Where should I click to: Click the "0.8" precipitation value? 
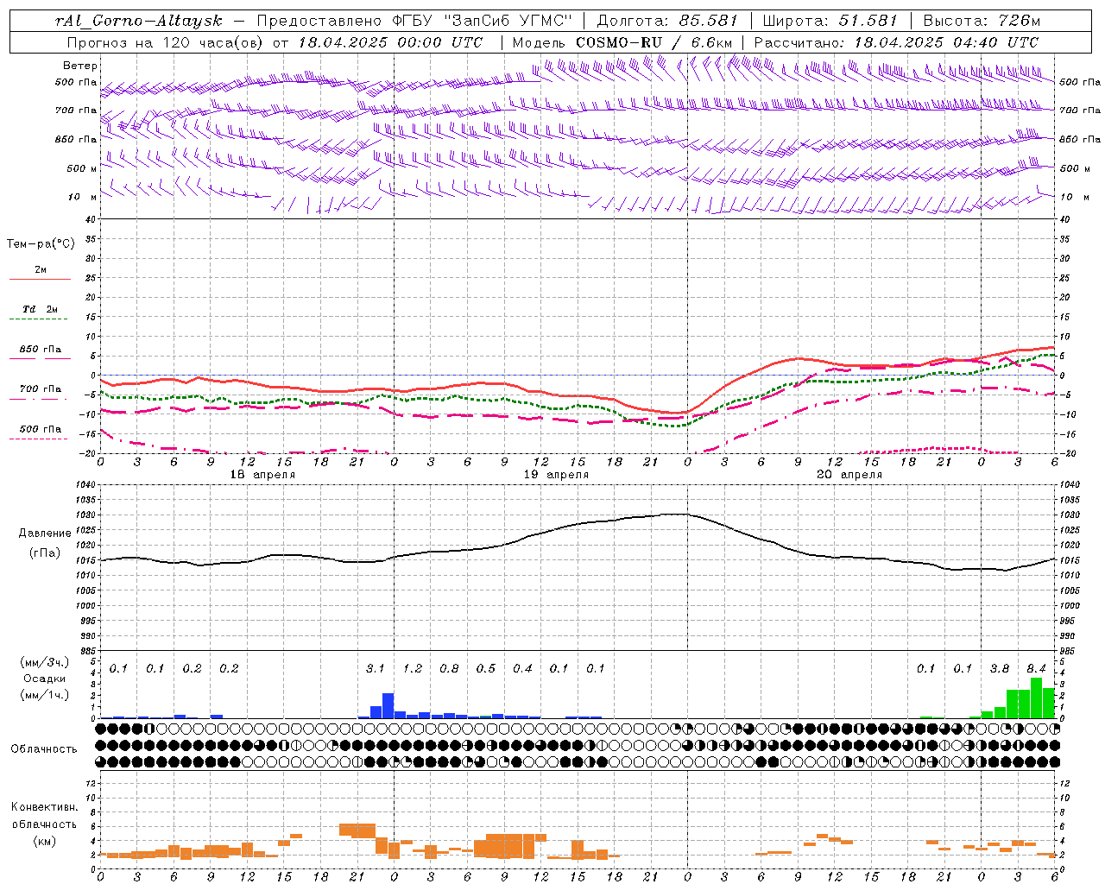(x=449, y=668)
